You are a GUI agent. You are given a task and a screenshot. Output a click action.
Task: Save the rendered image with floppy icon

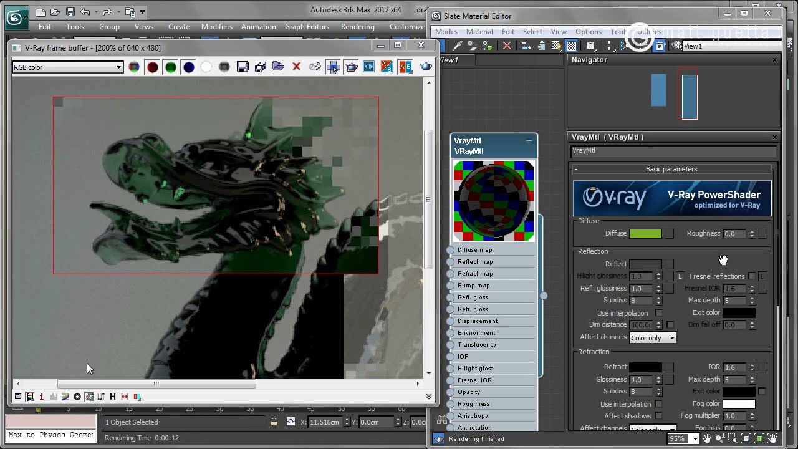[243, 67]
